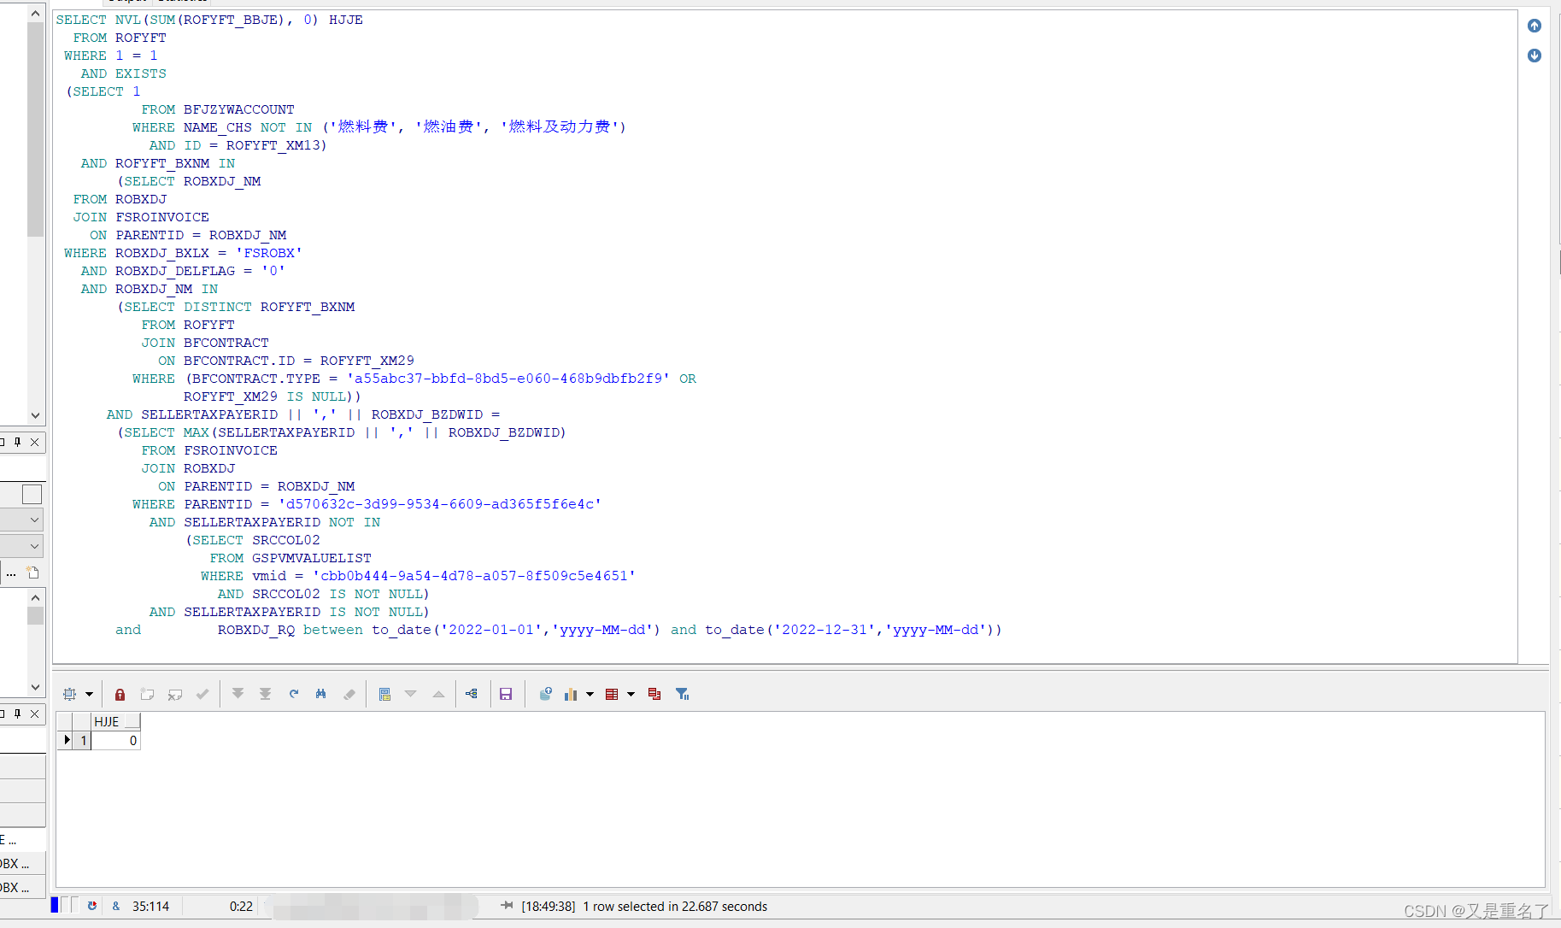Click '1 row selected in 22.687 seconds' message

click(675, 907)
